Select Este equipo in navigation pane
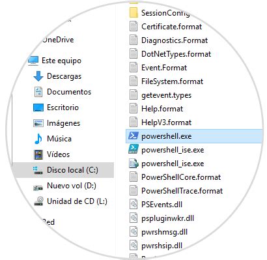 point(61,61)
